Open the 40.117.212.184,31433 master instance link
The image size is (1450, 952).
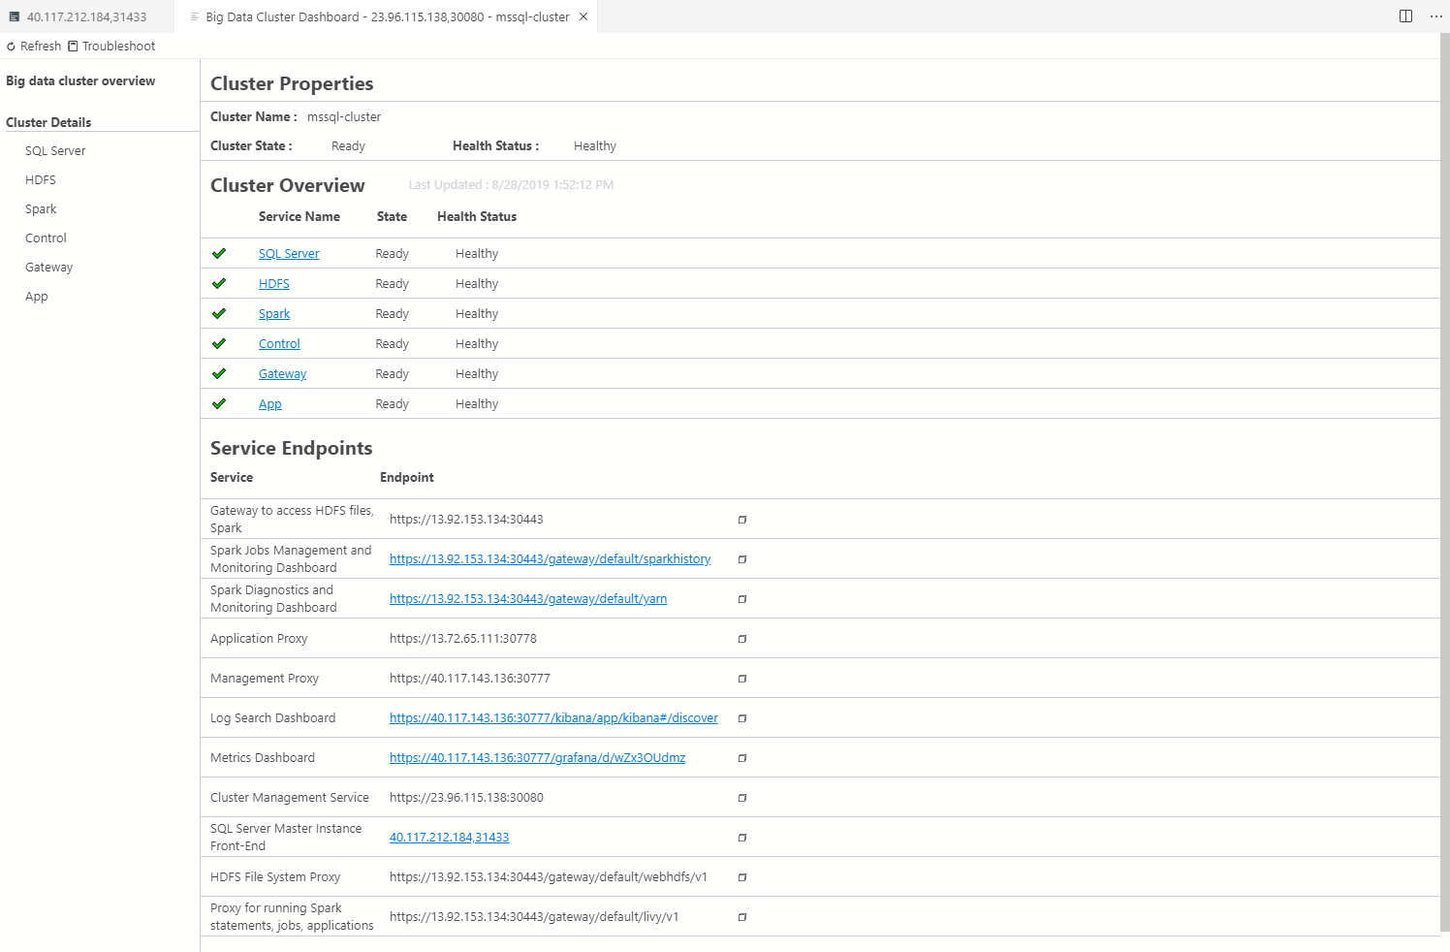(449, 838)
